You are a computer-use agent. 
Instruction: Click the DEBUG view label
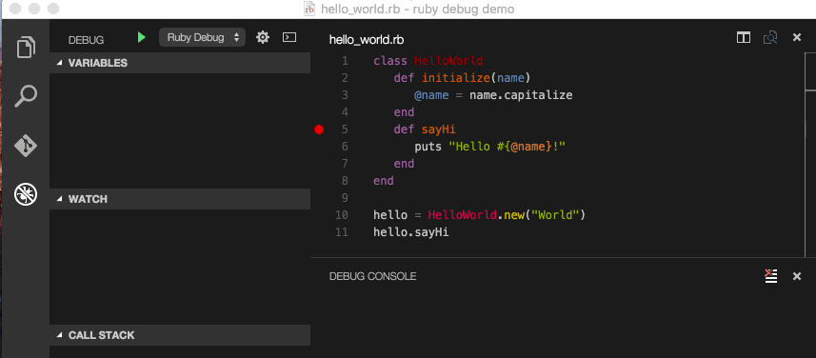coord(86,40)
